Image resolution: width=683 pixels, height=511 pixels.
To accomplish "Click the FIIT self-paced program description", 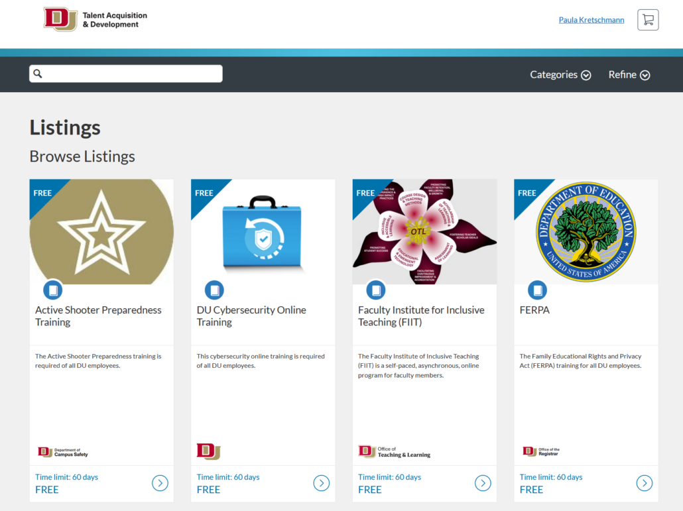I will tap(418, 366).
